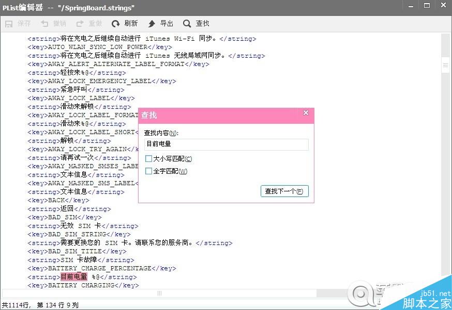Click the BATTERY_CHARGE_PERCENTAGE key line

pyautogui.click(x=102, y=269)
